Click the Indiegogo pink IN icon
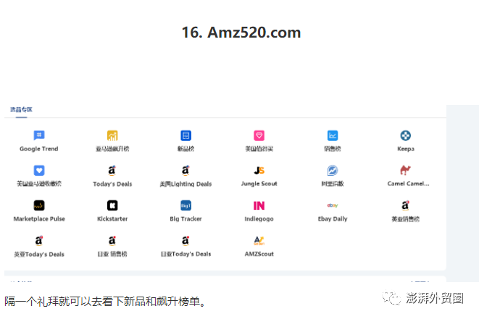Screen dimensions: 479x319 tap(259, 205)
